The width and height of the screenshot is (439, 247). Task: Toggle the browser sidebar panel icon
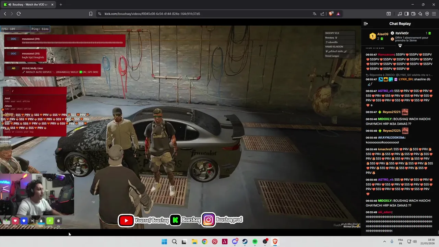coord(406,14)
